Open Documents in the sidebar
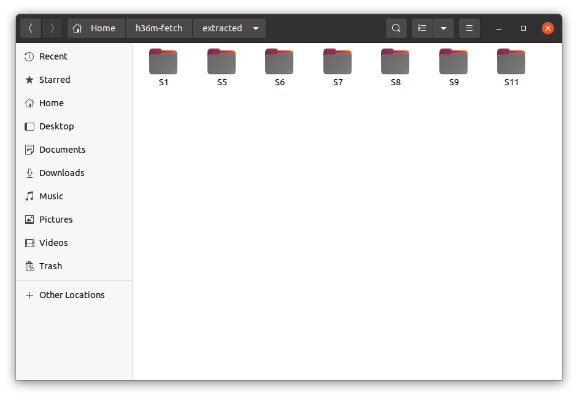This screenshot has height=398, width=578. click(74, 150)
